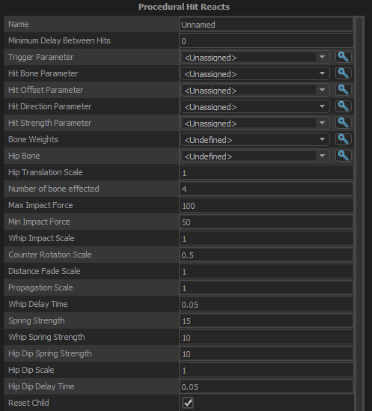Edit the Propagation Scale value
The width and height of the screenshot is (372, 411).
tap(266, 287)
